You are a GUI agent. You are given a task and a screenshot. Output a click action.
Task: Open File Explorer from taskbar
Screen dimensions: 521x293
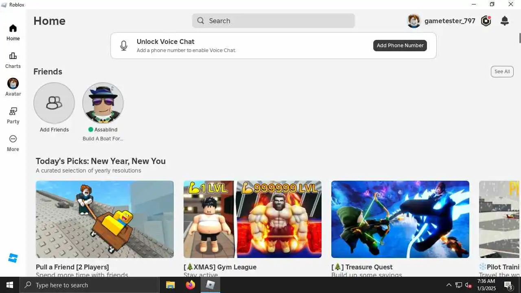(171, 285)
